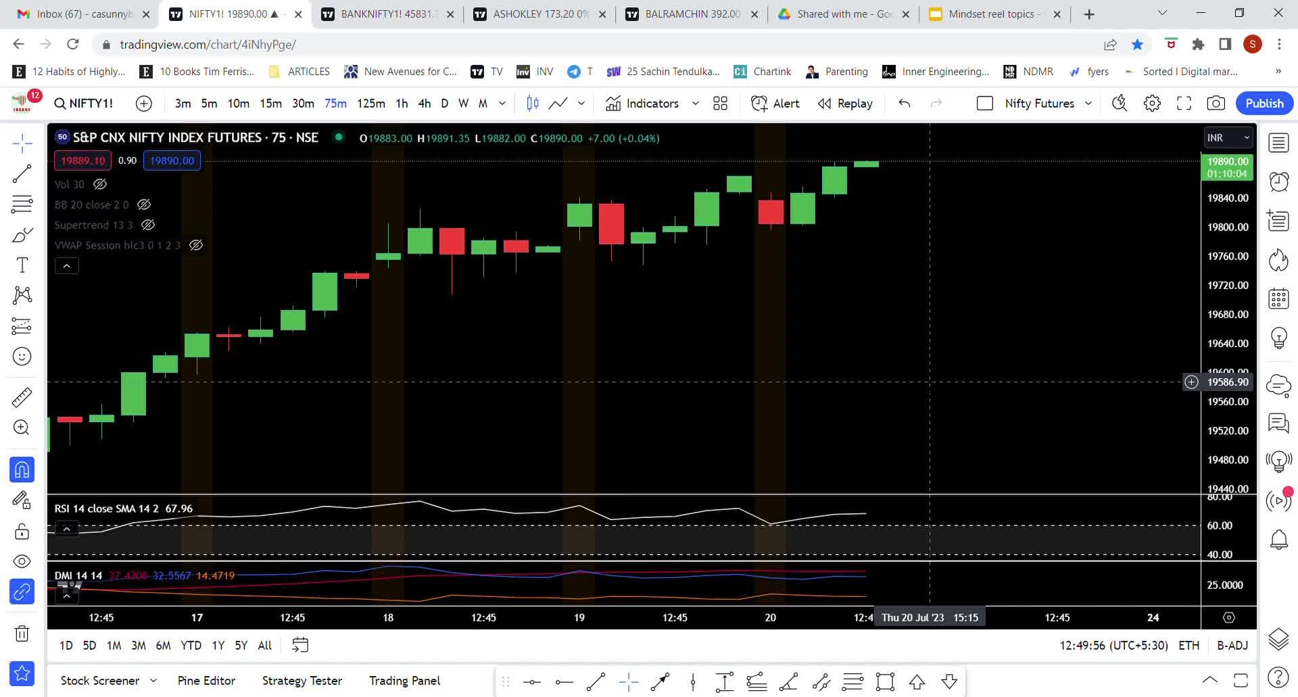Open the Fibonacci retracement tools

pos(22,204)
